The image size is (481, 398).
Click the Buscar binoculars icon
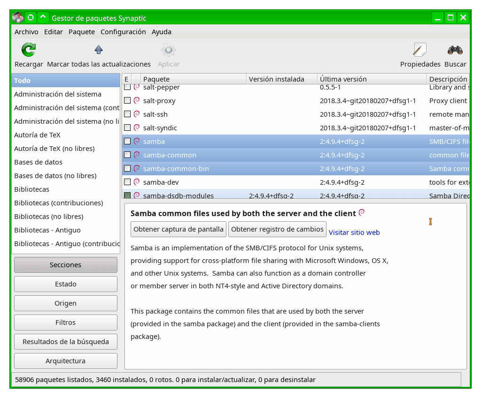[x=454, y=49]
